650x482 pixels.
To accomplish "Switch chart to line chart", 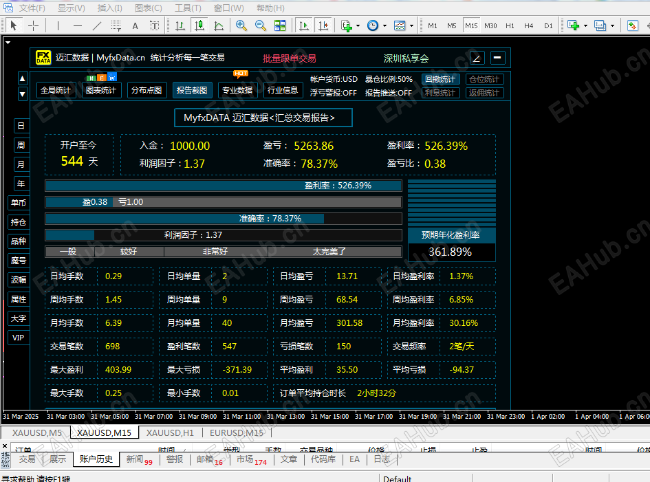I will pos(219,25).
